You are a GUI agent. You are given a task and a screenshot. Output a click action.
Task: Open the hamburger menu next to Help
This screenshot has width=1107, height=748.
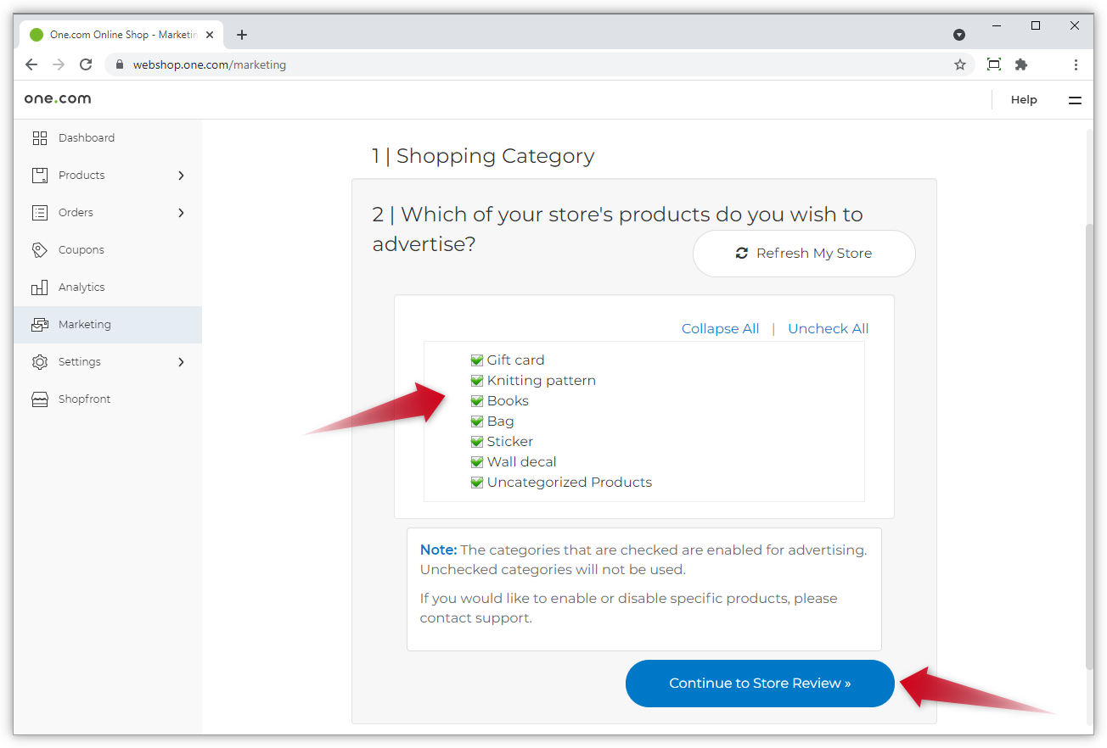pos(1075,99)
